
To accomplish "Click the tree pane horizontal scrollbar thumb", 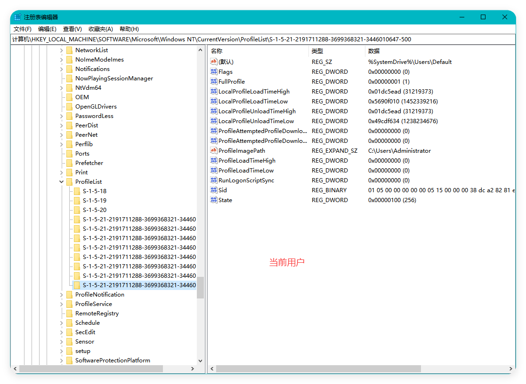I will (91, 368).
